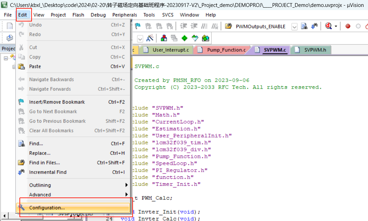The image size is (368, 221).
Task: Open Options for Target via the magic wand icon
Action: [x=150, y=38]
